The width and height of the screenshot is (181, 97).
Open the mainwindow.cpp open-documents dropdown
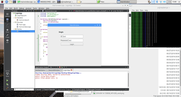(x=69, y=11)
